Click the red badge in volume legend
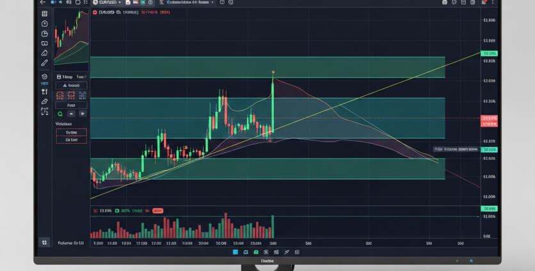 tap(157, 211)
